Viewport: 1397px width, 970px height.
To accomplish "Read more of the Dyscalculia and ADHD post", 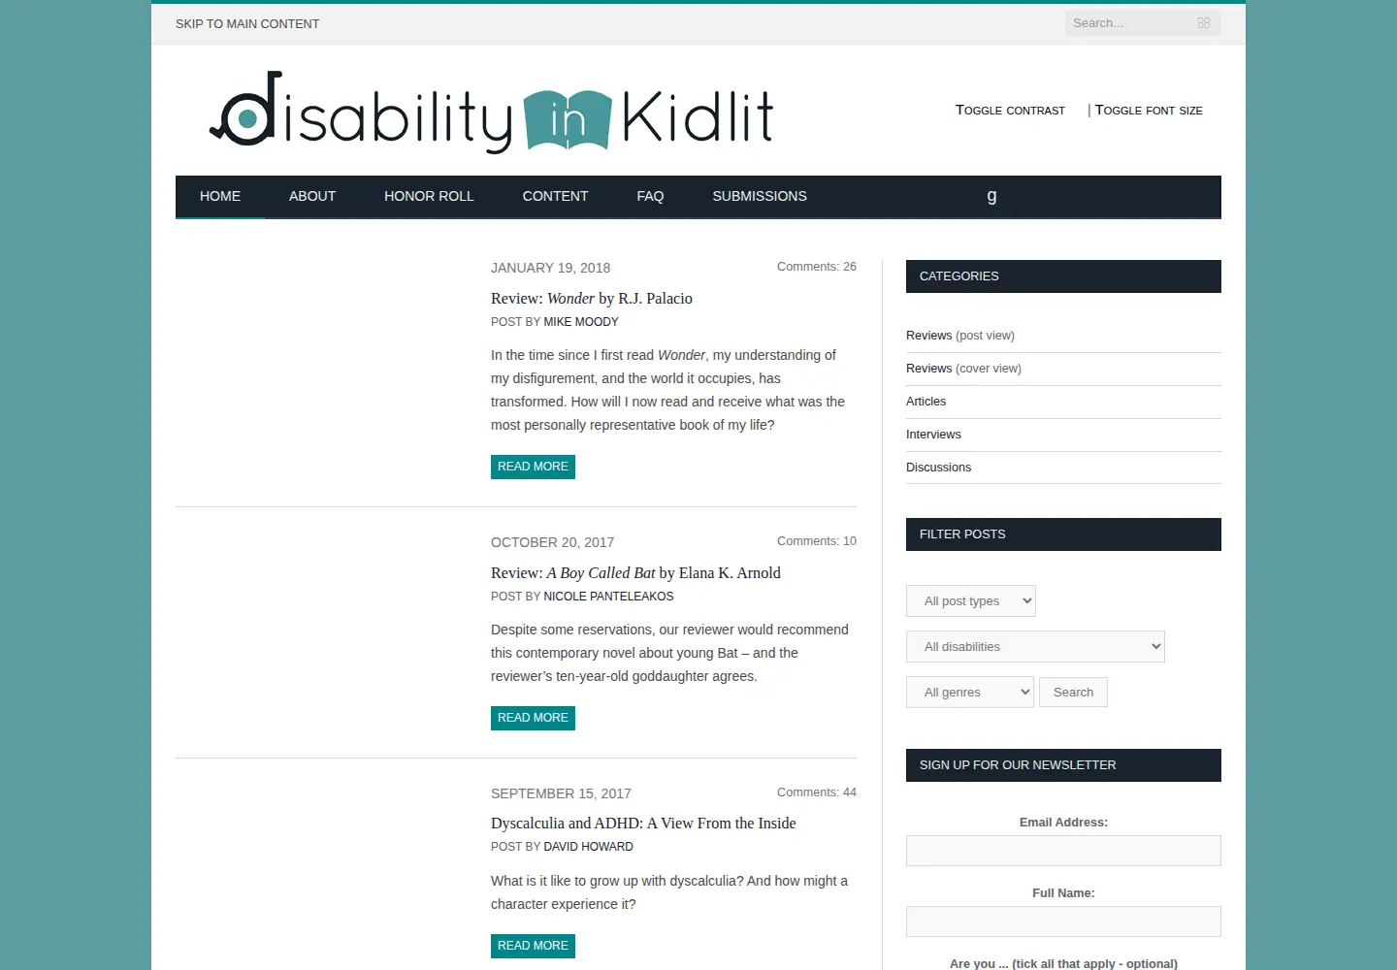I will [533, 946].
